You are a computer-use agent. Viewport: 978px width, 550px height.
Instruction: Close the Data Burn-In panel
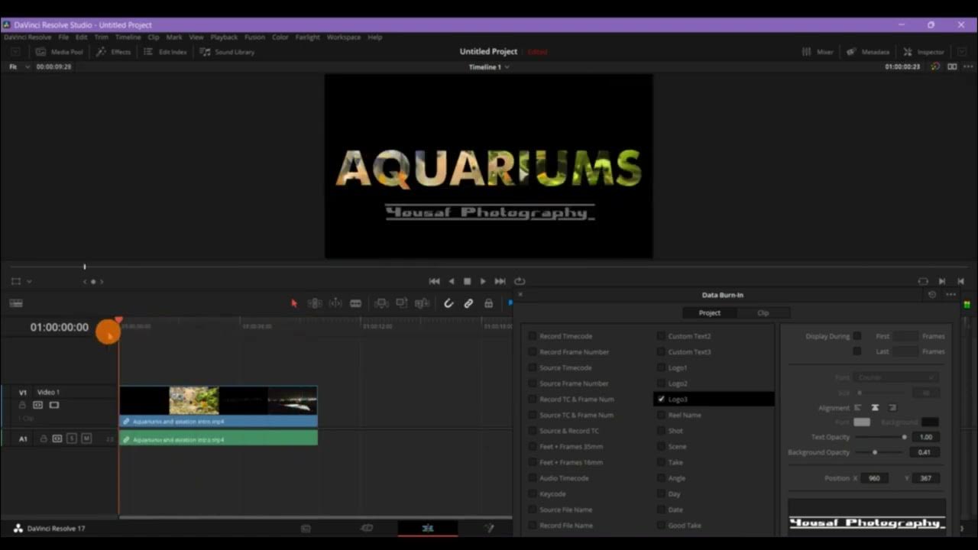click(x=520, y=294)
